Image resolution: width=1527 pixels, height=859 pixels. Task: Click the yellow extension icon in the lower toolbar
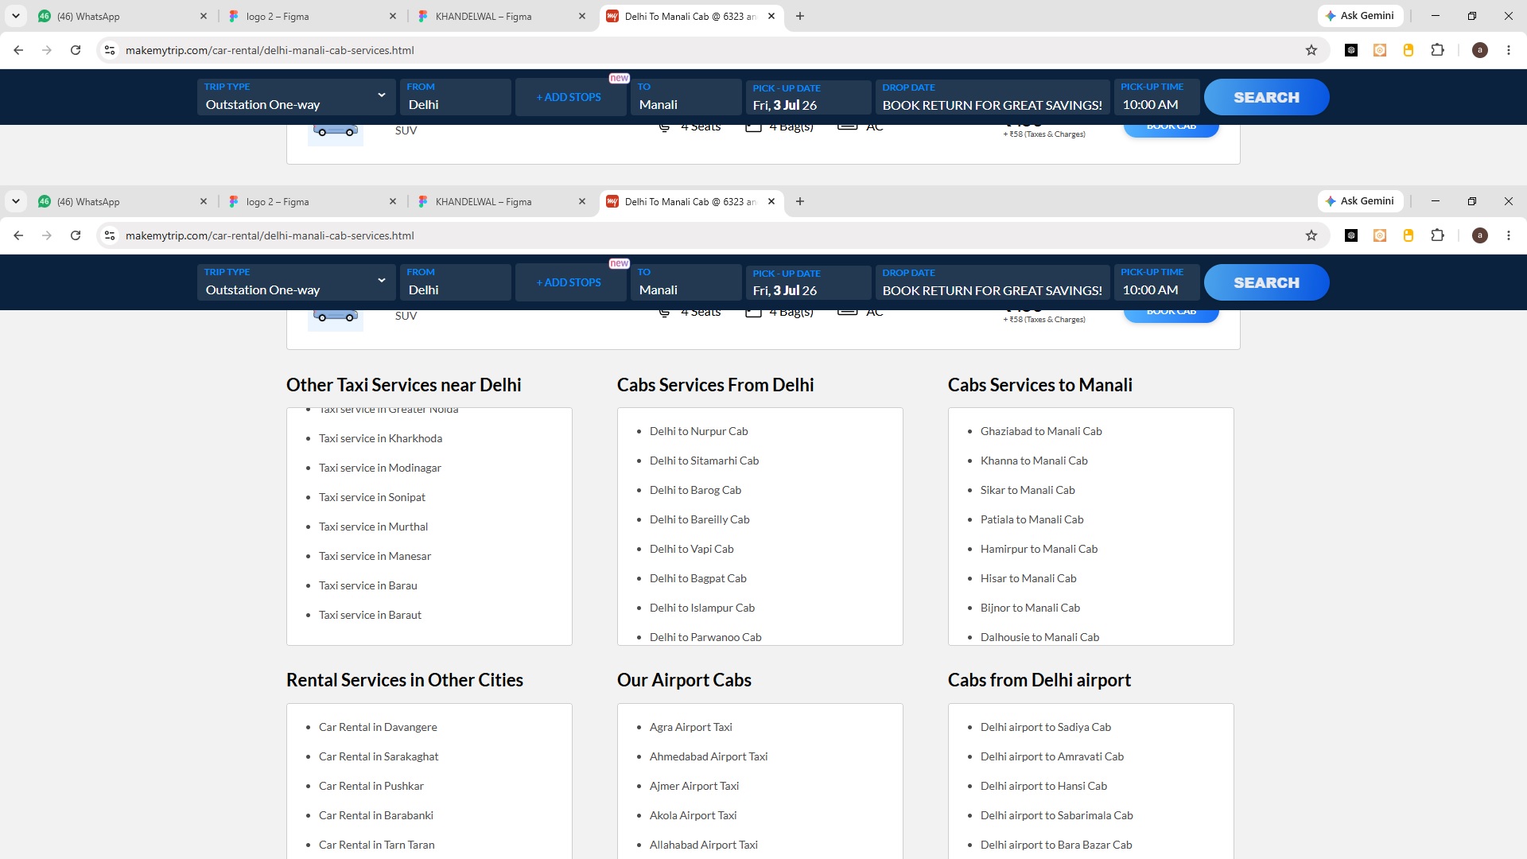(x=1408, y=235)
